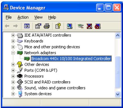This screenshot has width=123, height=108.
Task: Scan for hardware changes toolbar icon
Action: (70, 26)
